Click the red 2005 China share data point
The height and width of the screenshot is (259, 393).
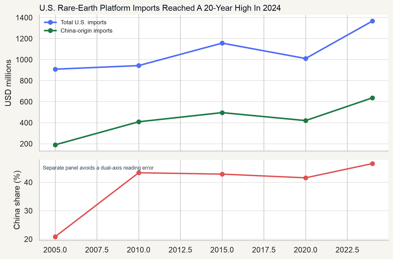click(55, 237)
